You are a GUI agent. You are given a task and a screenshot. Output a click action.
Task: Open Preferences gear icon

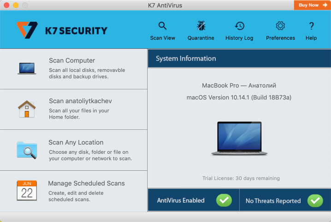tap(280, 26)
